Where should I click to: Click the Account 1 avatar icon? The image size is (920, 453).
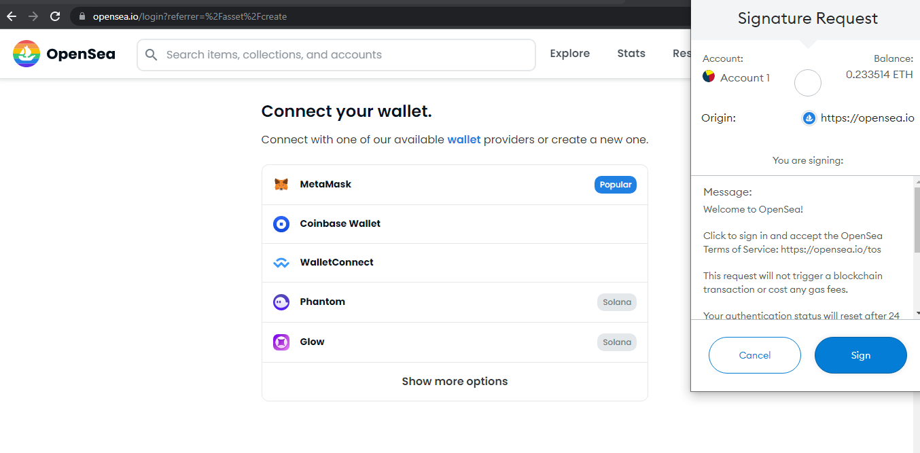coord(709,77)
